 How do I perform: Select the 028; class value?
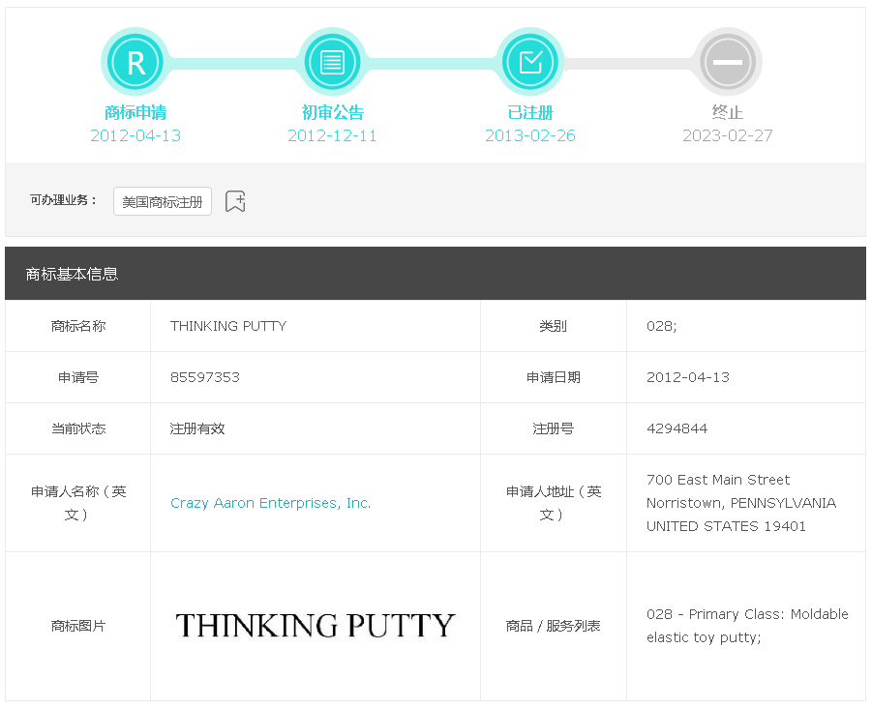[x=661, y=326]
